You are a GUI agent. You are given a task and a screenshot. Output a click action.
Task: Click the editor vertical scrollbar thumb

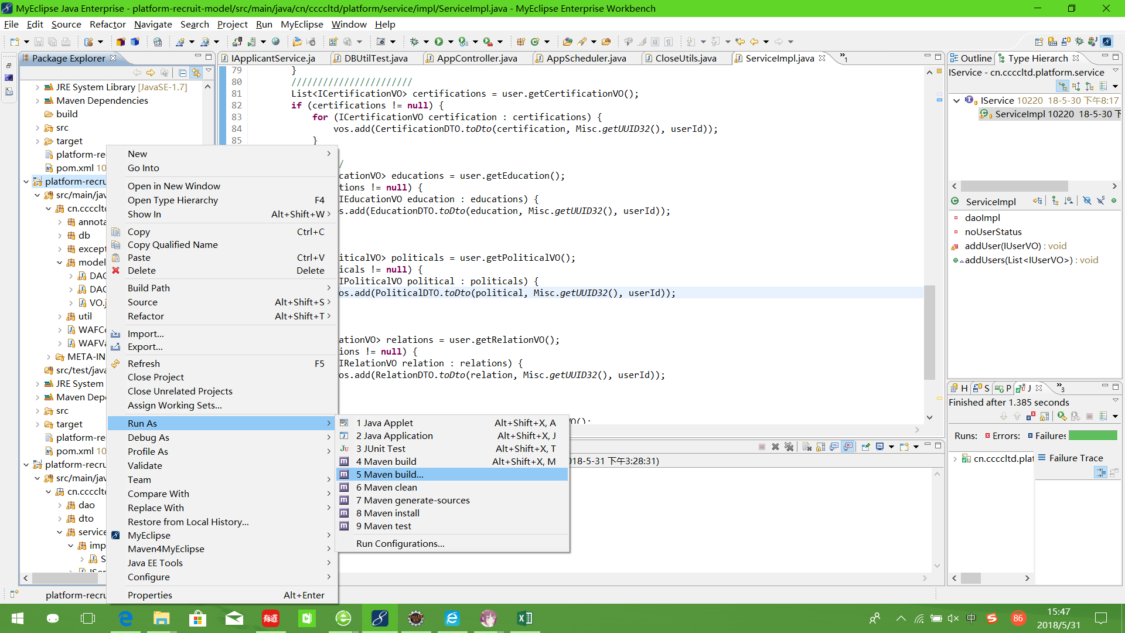[x=929, y=332]
